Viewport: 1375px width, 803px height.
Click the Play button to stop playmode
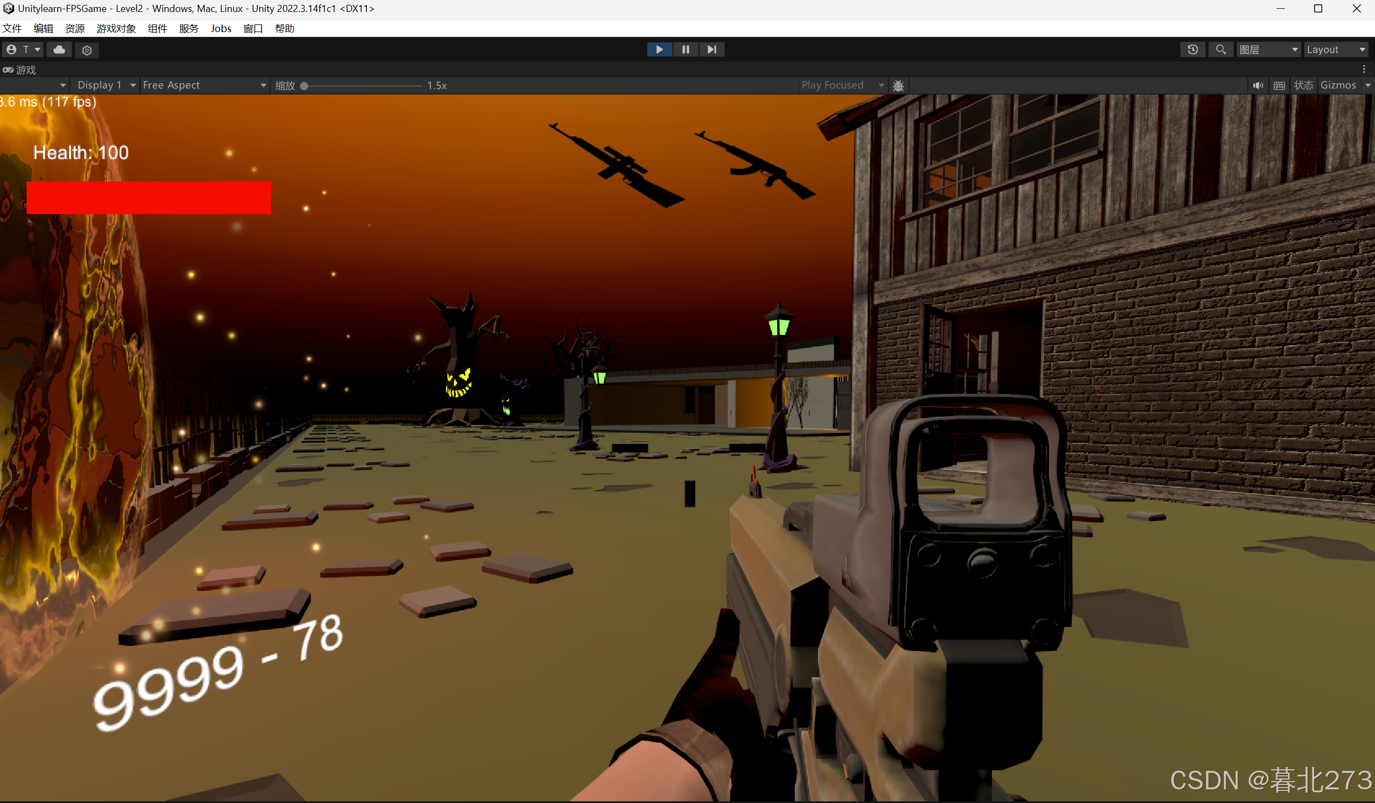[x=659, y=49]
